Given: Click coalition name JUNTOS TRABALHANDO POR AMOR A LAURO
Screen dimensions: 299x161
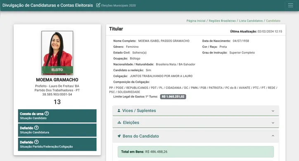Looking at the screenshot, I should (161, 76).
